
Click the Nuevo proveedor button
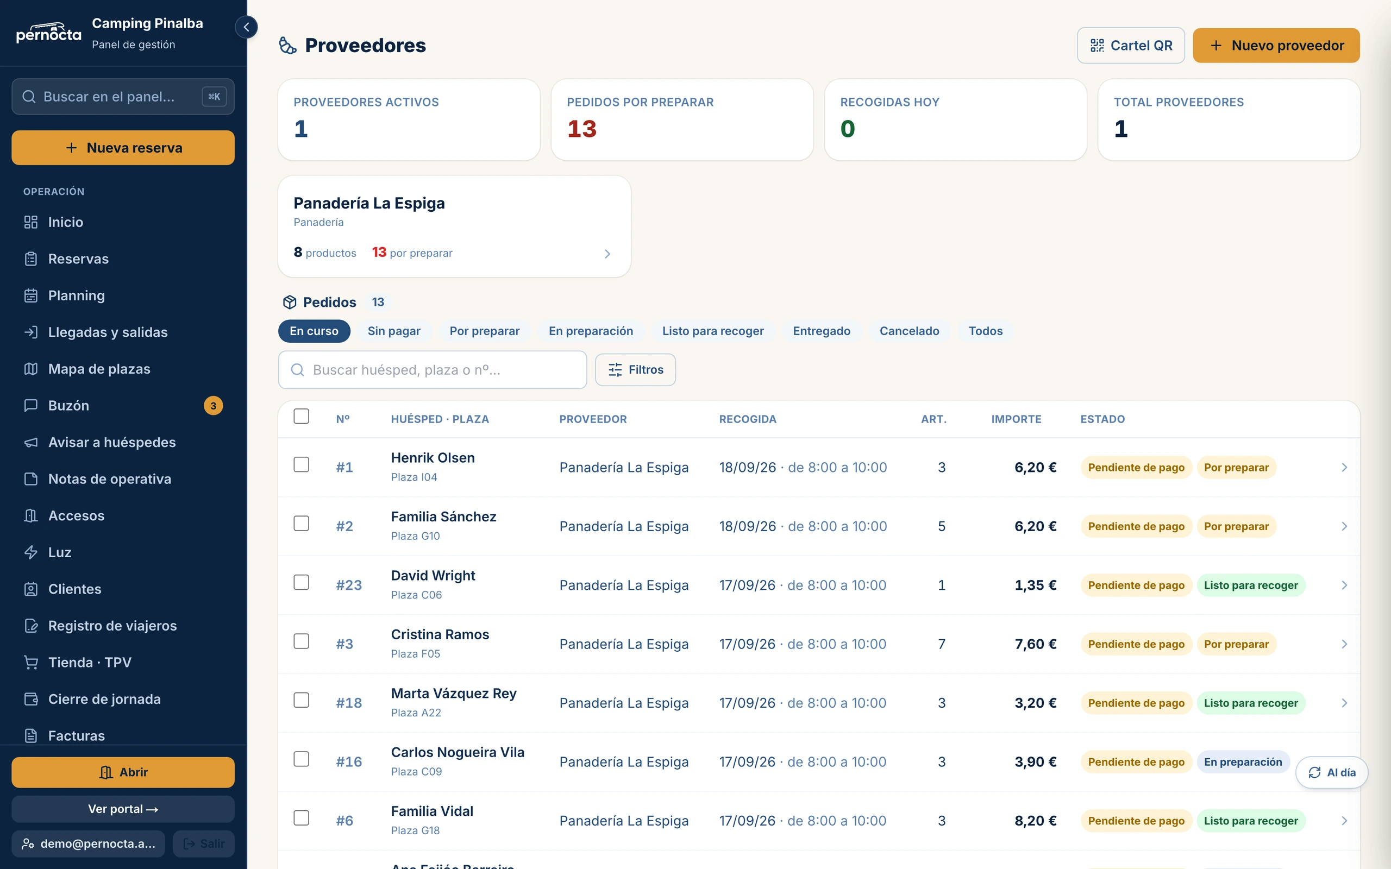click(x=1276, y=46)
